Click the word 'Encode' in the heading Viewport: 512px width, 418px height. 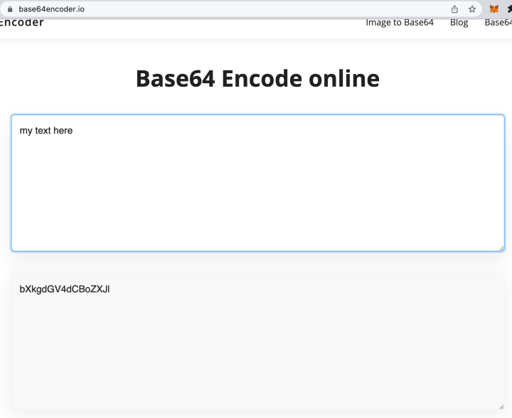pos(262,79)
